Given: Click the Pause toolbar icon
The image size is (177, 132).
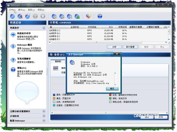Looking at the screenshot, I should [x=35, y=16].
